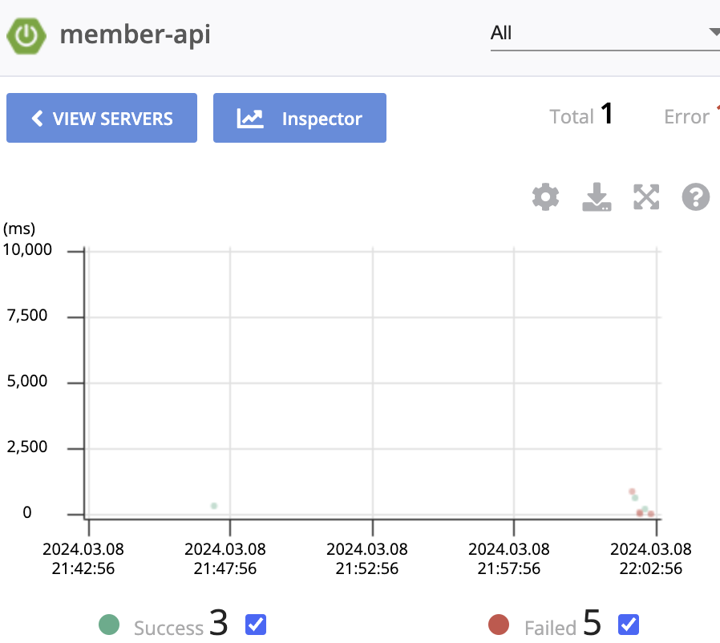Click the topmost red failed dot near 22:02:56
This screenshot has height=643, width=720.
pyautogui.click(x=632, y=491)
